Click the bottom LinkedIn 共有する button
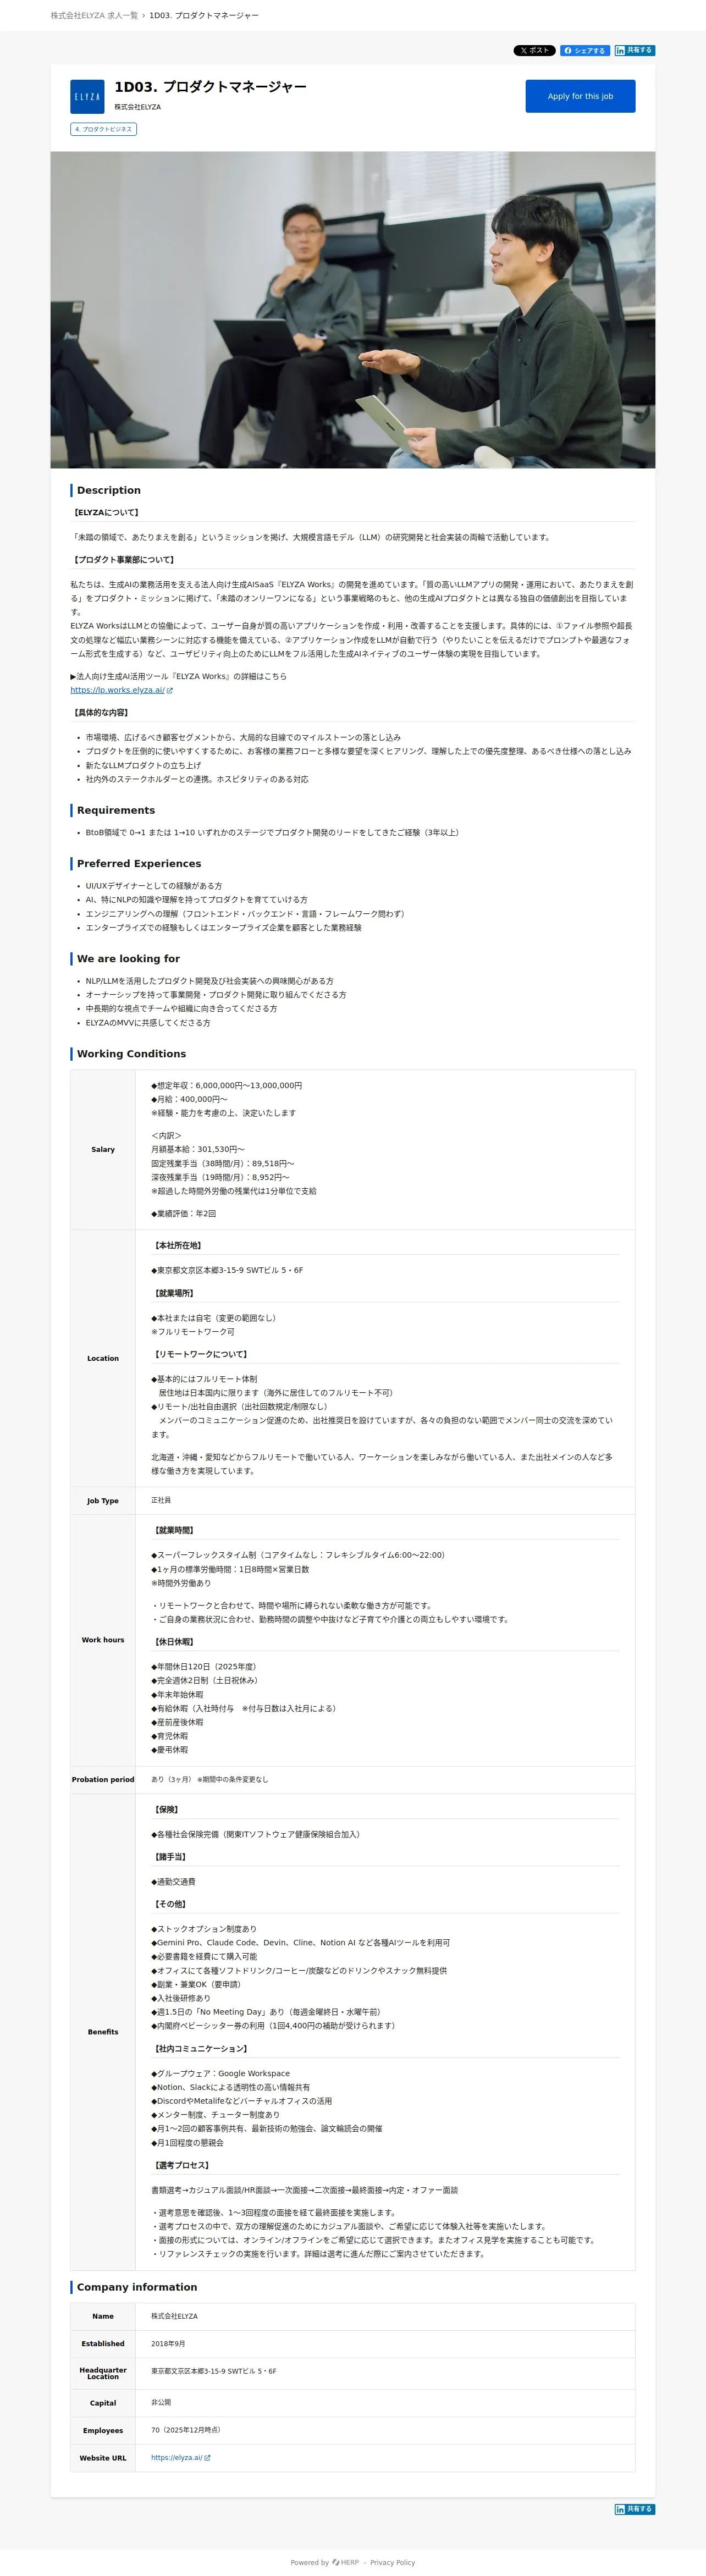 (x=635, y=2509)
